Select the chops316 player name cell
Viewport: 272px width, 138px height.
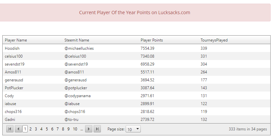pyautogui.click(x=13, y=112)
